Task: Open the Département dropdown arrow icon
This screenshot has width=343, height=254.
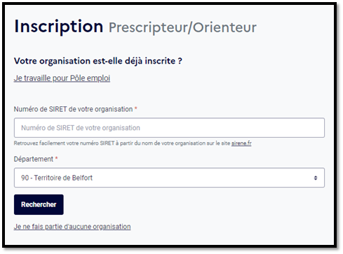Action: coord(316,178)
